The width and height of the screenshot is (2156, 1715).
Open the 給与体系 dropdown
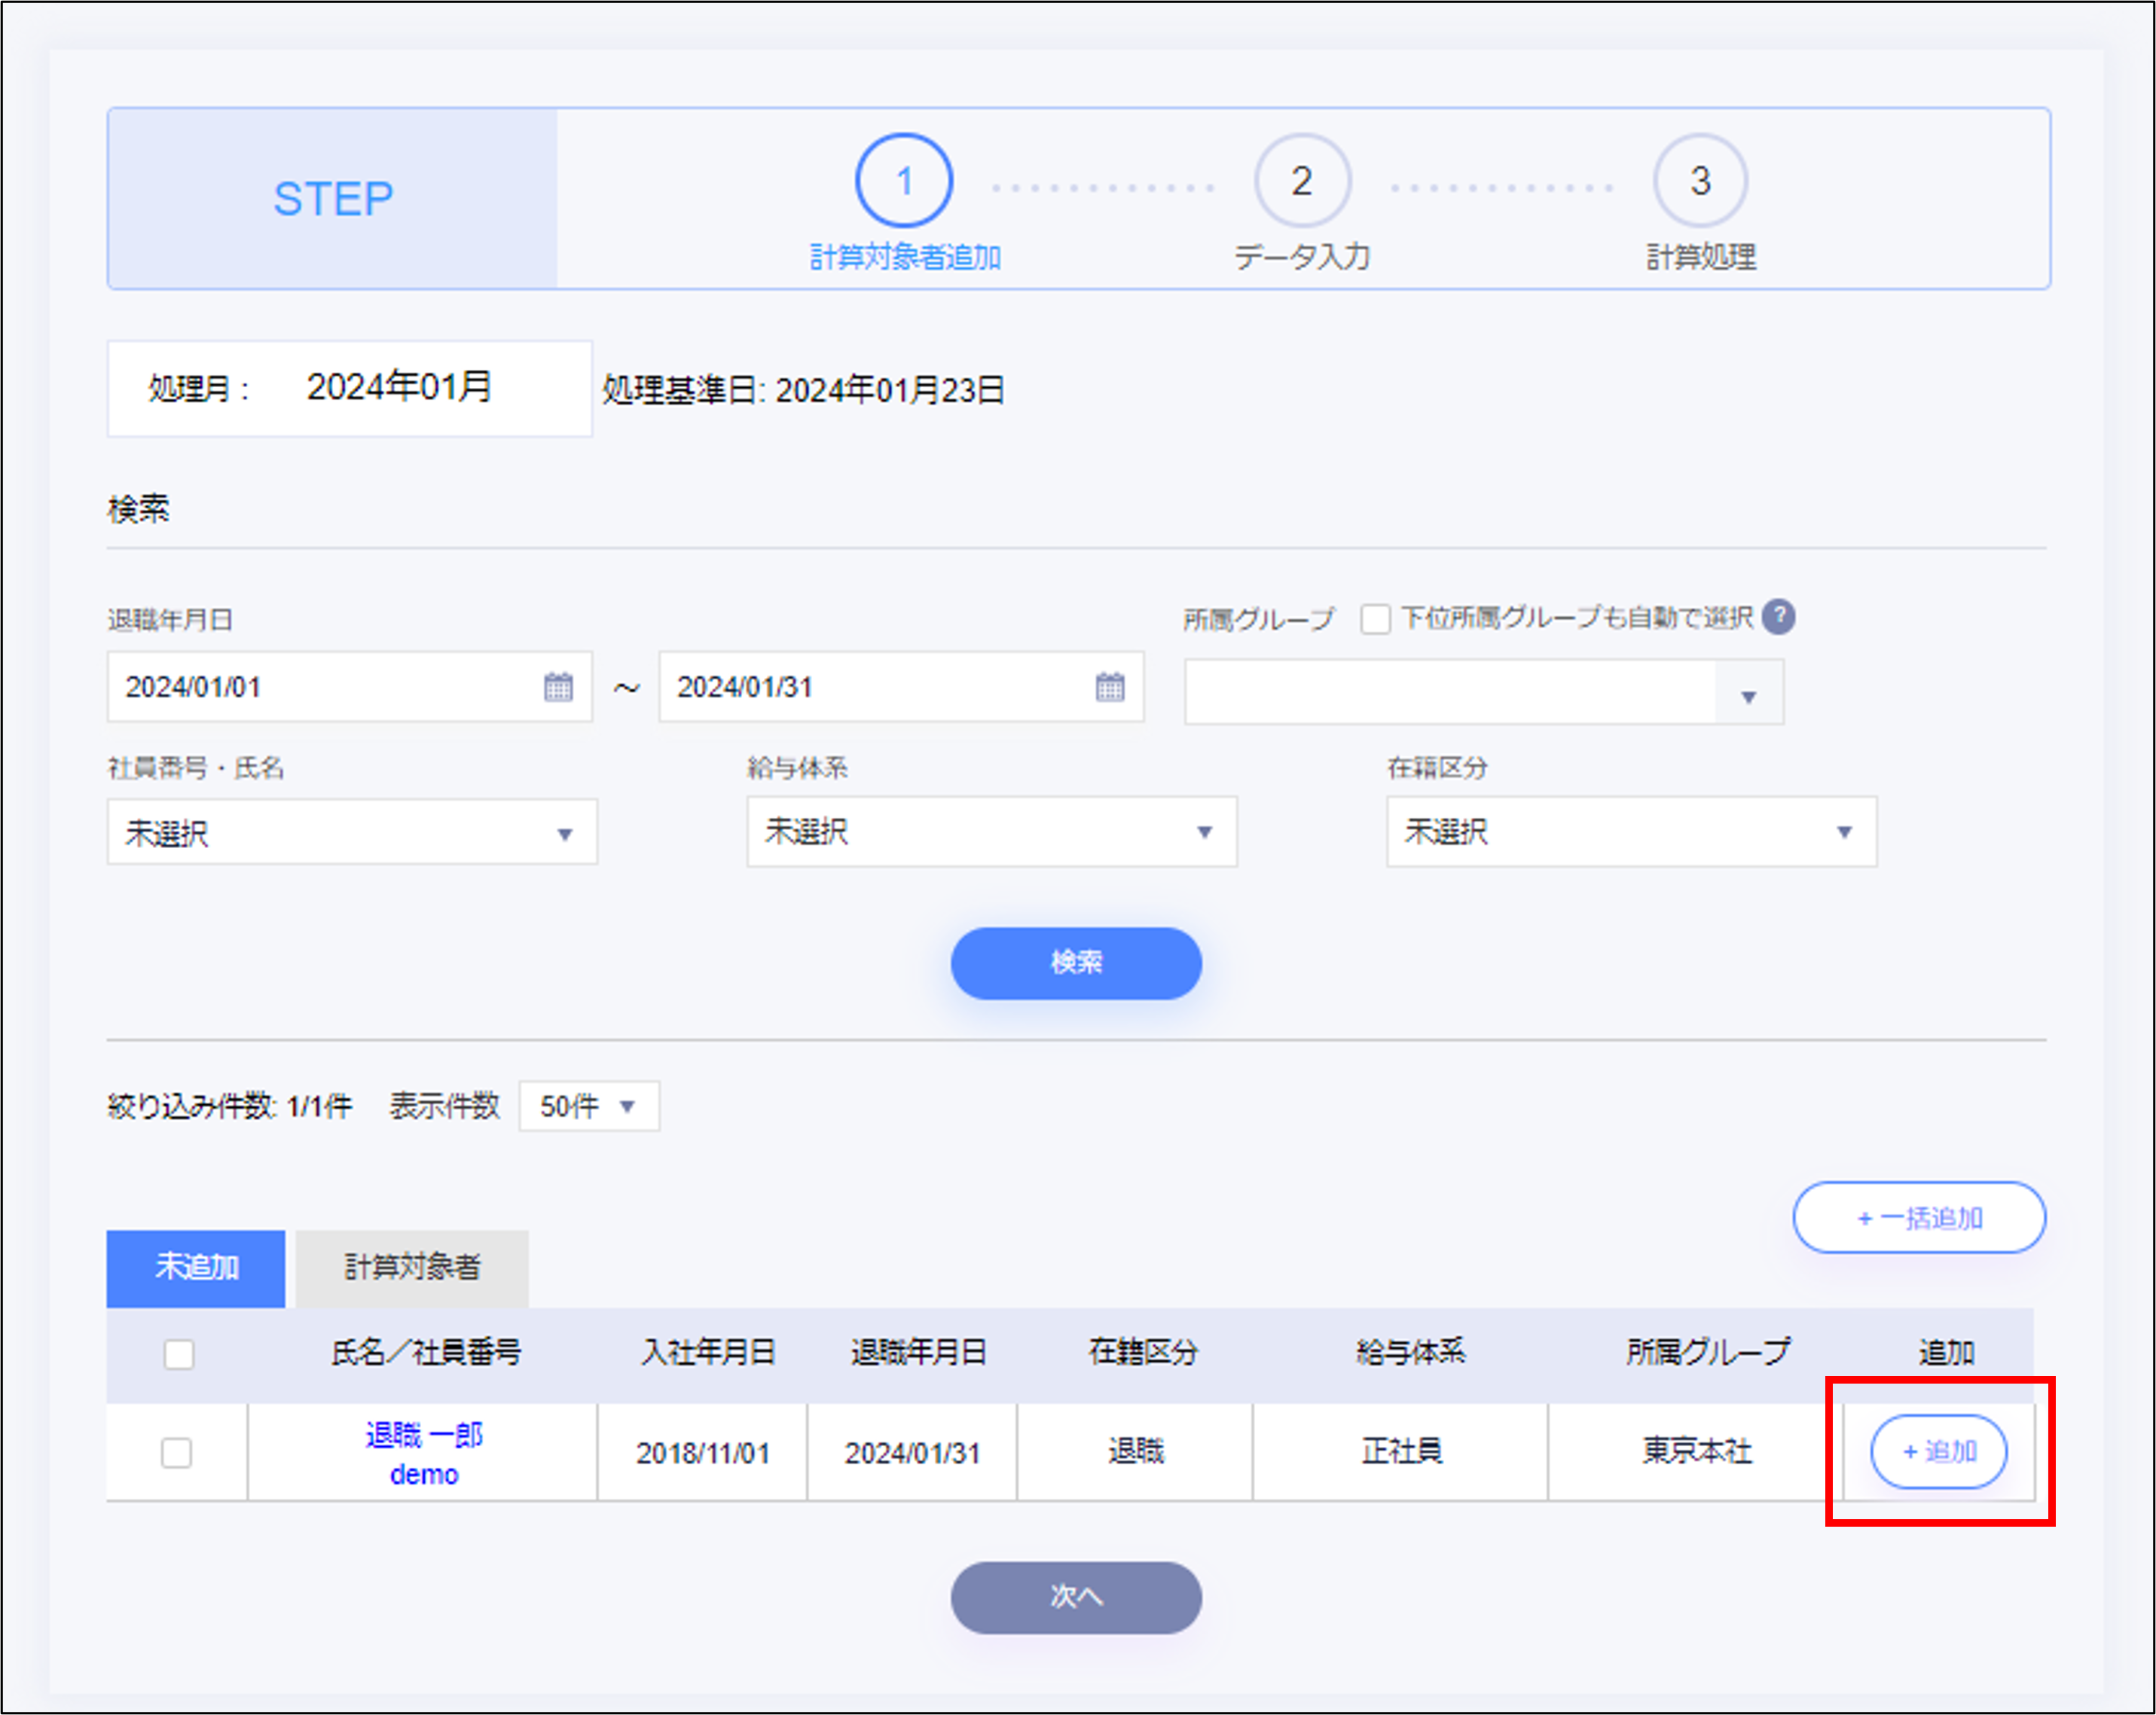click(x=991, y=832)
